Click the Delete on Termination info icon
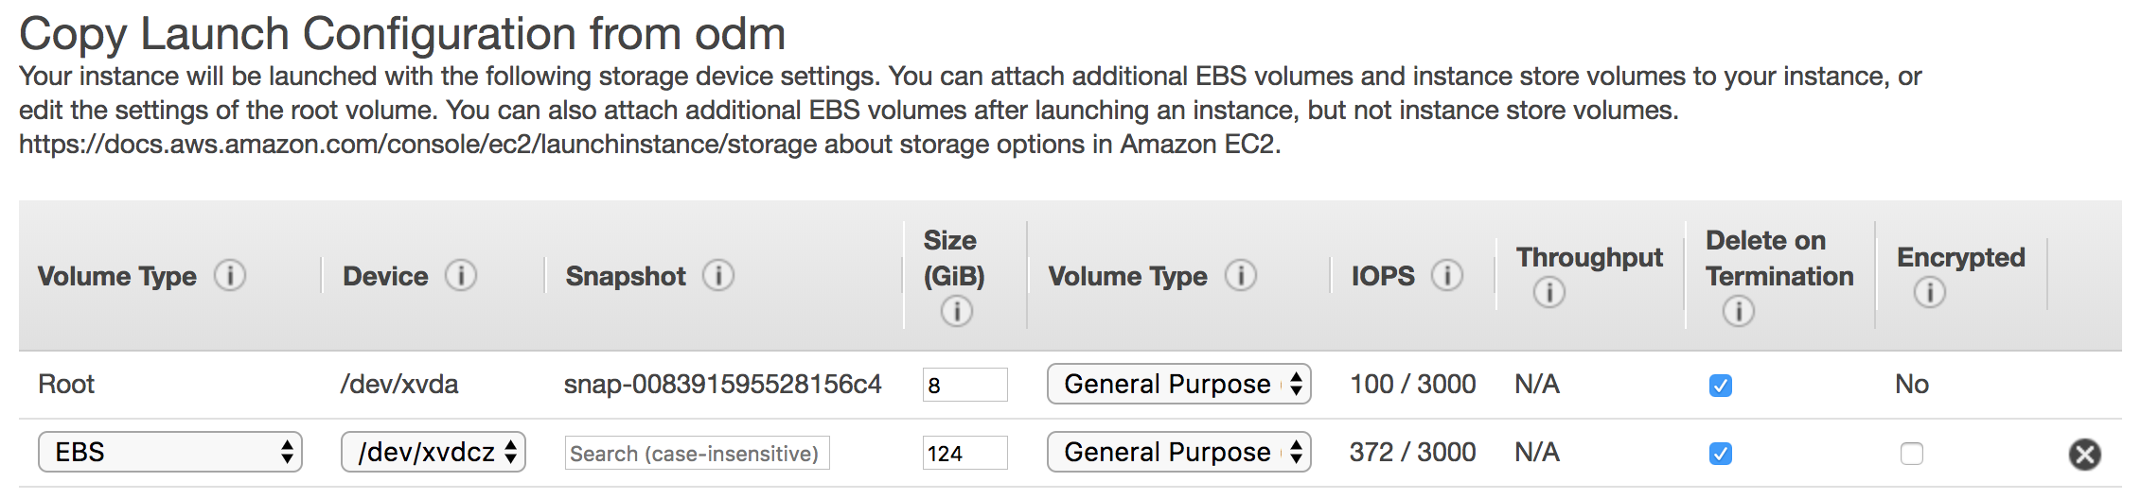The height and width of the screenshot is (499, 2141). click(x=1738, y=311)
